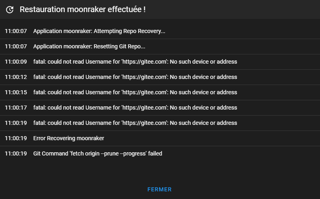This screenshot has height=199, width=320.
Task: Click timestamp beside 'Error Recovering moonraker'
Action: click(16, 138)
